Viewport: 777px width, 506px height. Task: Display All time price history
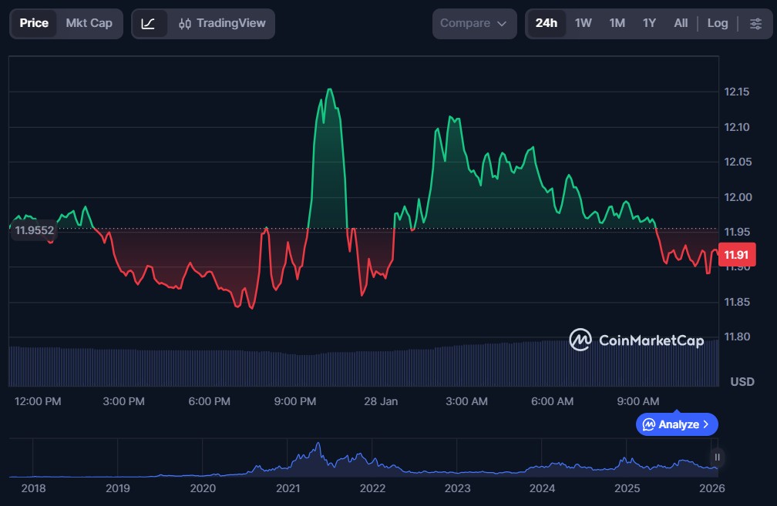pyautogui.click(x=681, y=23)
